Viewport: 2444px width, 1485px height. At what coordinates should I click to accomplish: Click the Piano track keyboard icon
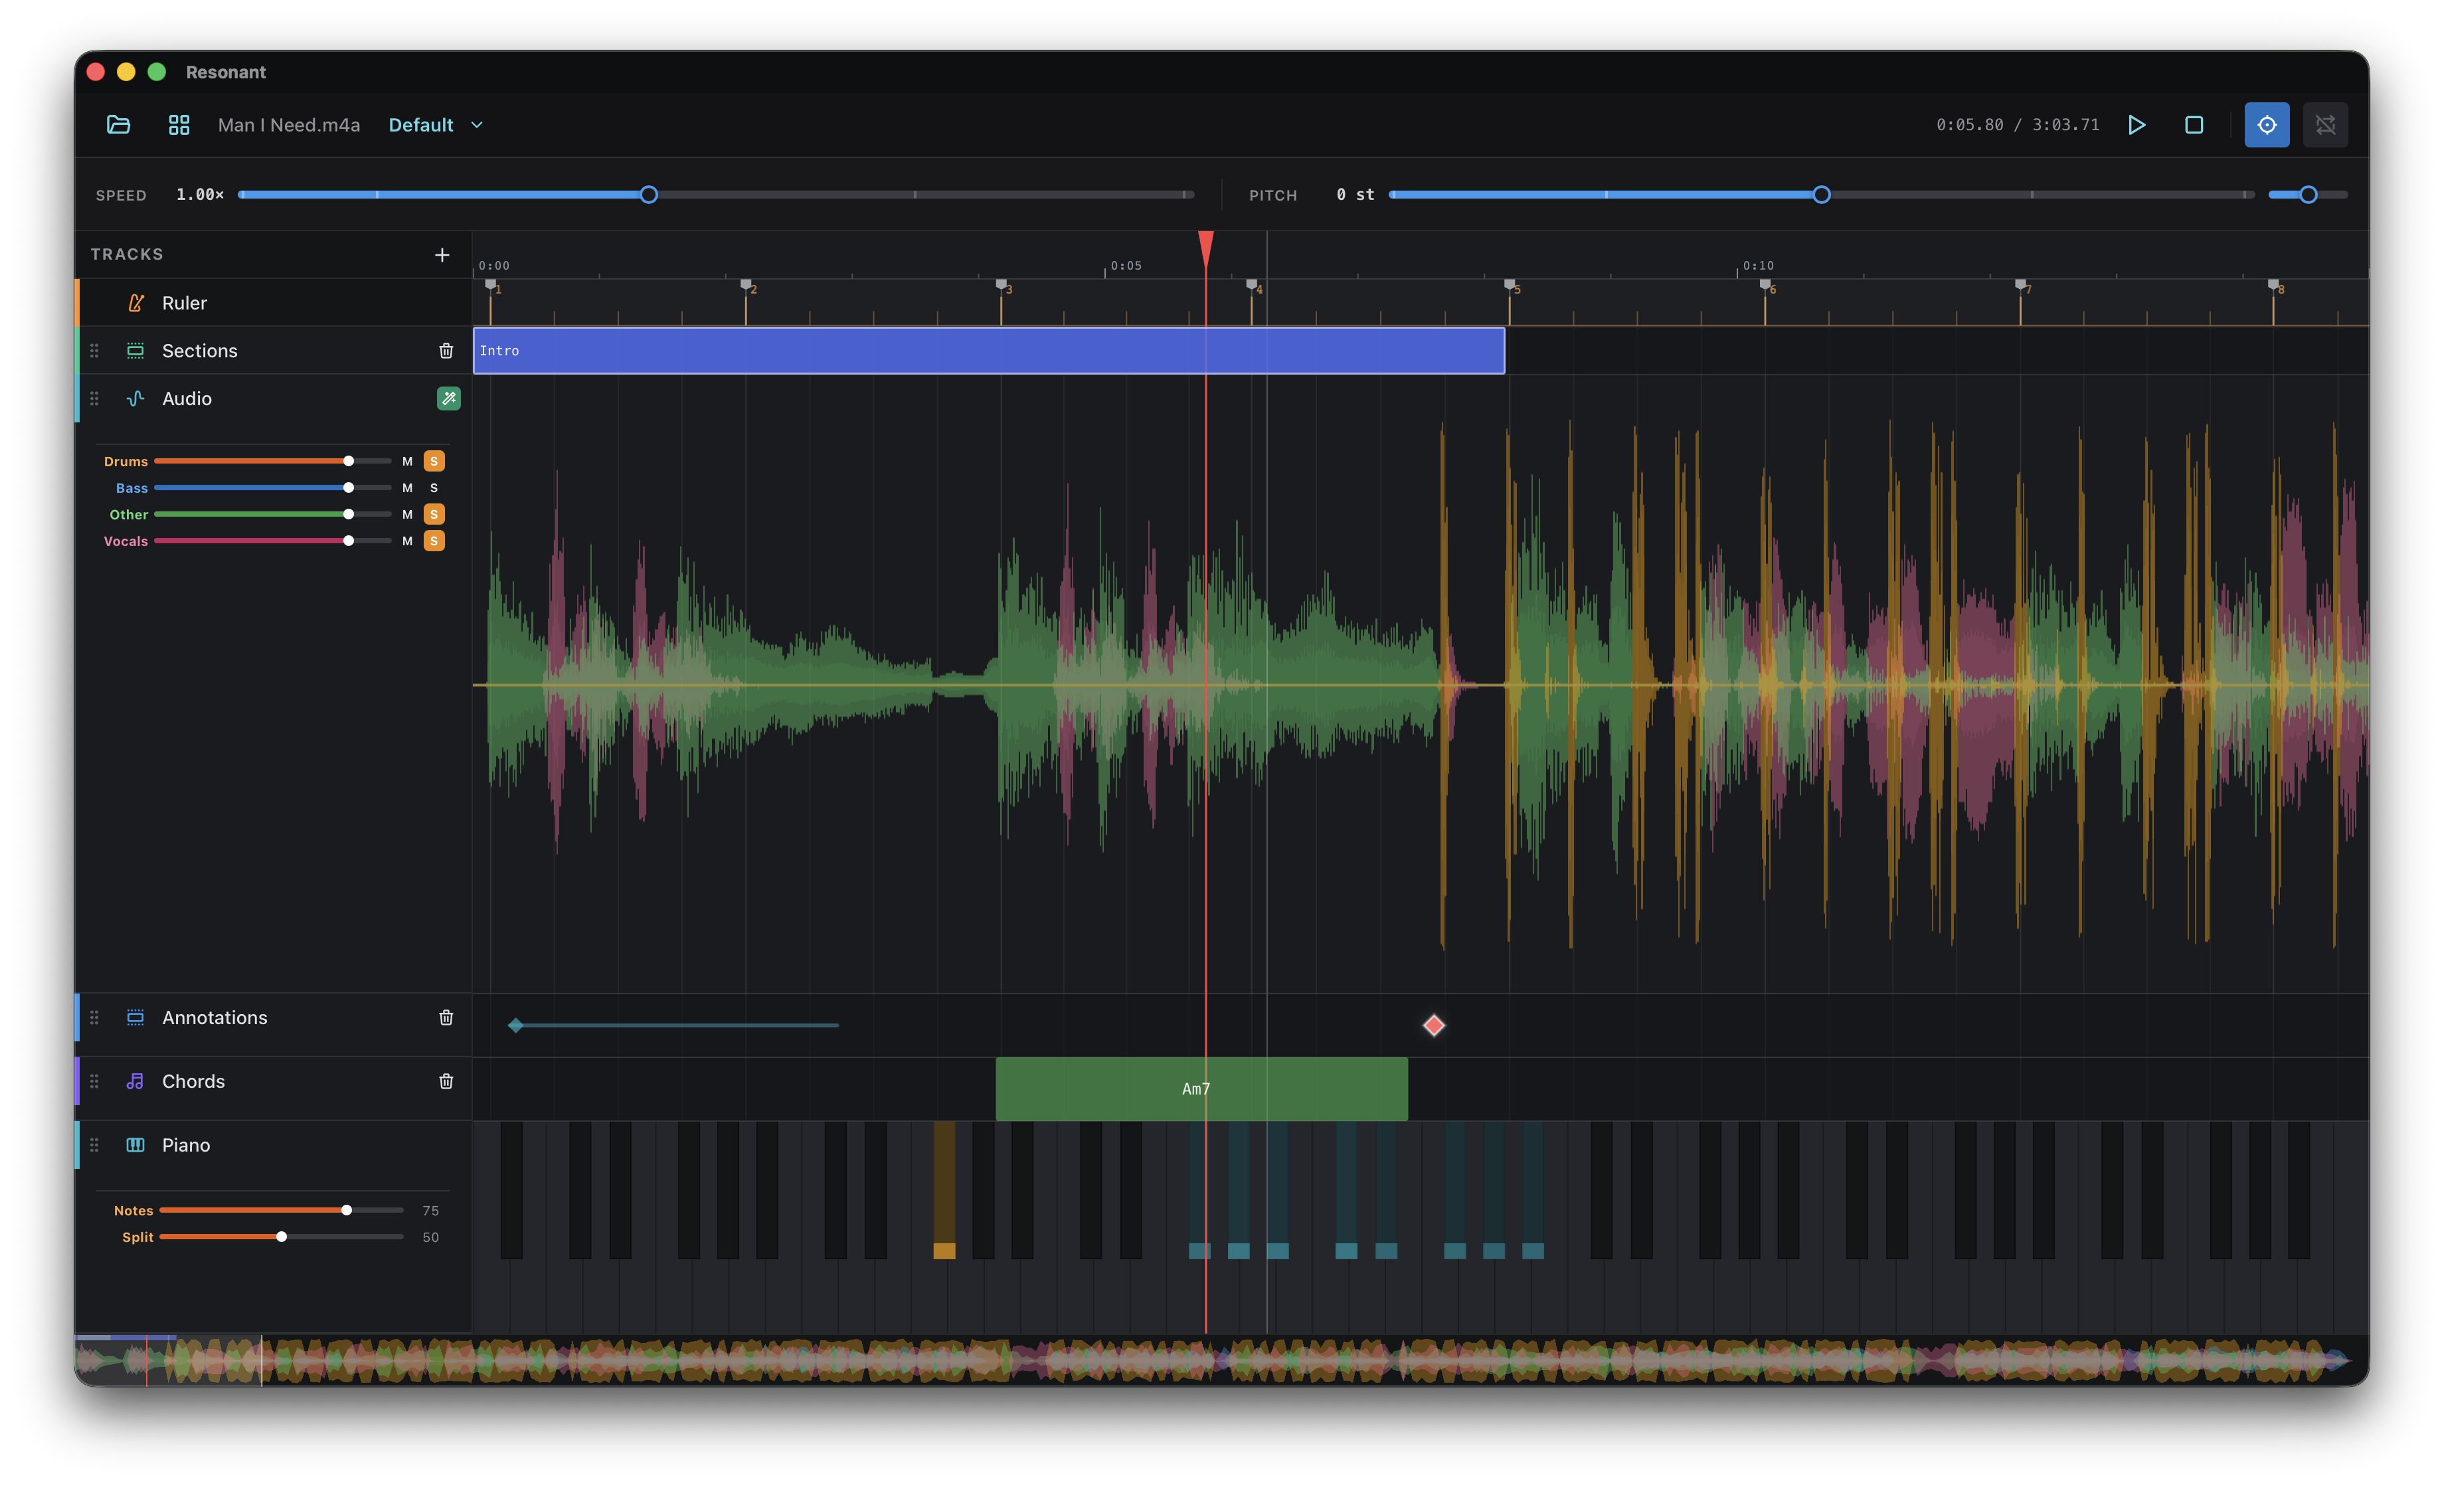134,1145
